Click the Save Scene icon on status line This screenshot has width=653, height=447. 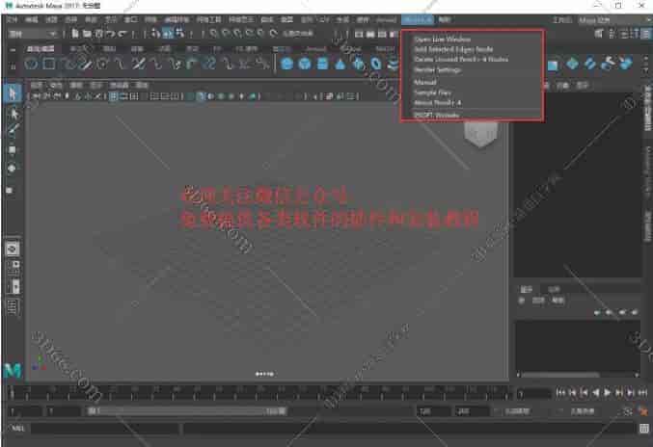tap(98, 34)
